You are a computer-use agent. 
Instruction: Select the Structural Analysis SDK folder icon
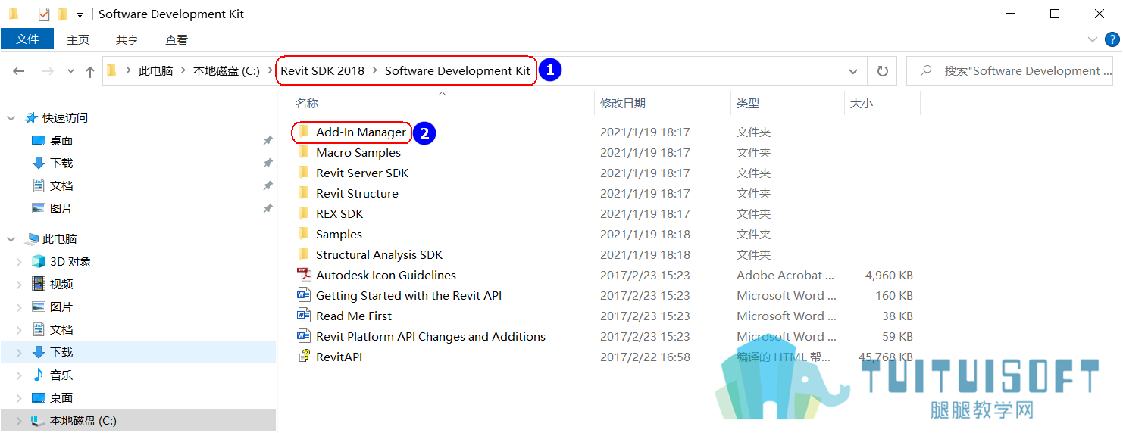click(304, 254)
